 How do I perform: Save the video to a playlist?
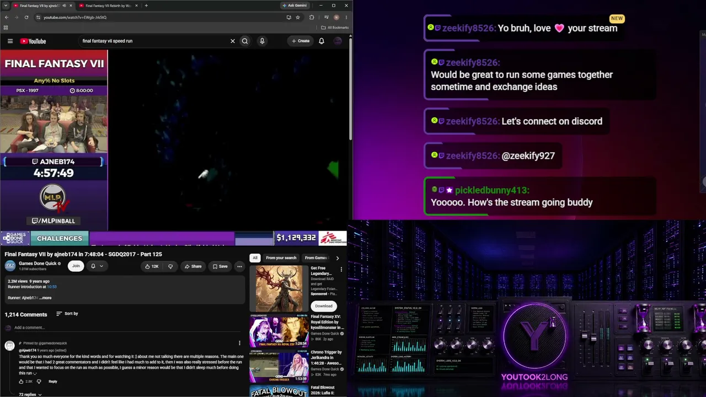coord(220,266)
